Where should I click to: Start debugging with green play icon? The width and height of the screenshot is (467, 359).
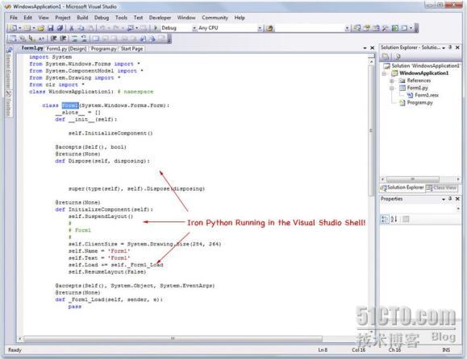156,28
